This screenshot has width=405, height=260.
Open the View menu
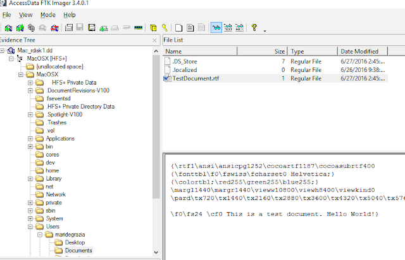pyautogui.click(x=25, y=15)
